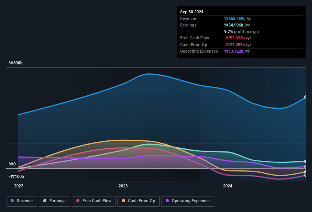The image size is (312, 212).
Task: Click the blue Revenue endpoint marker
Action: [306, 97]
